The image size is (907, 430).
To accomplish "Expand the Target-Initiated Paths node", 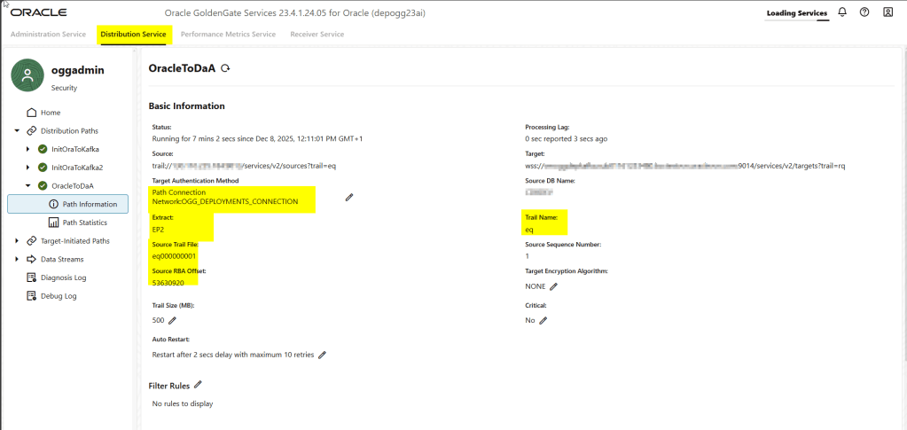I will pyautogui.click(x=18, y=241).
